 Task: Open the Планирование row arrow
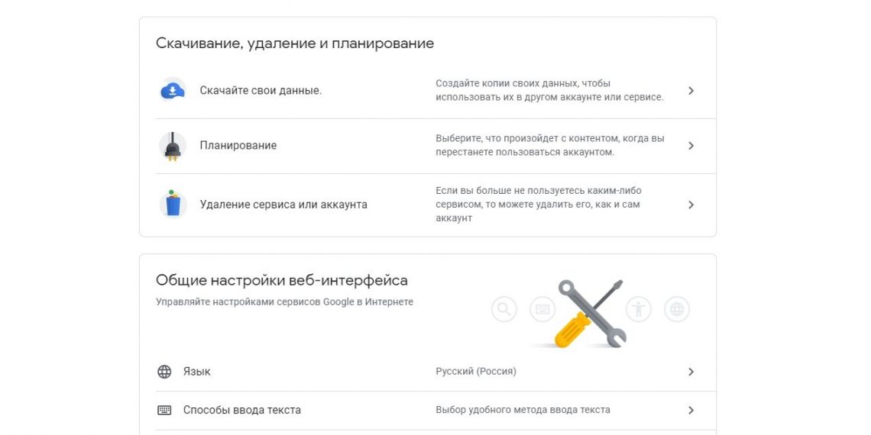691,146
